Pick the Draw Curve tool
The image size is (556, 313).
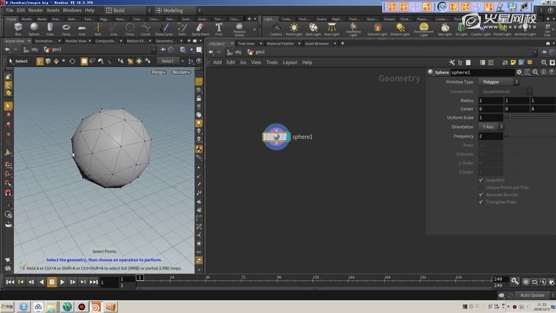pyautogui.click(x=163, y=29)
